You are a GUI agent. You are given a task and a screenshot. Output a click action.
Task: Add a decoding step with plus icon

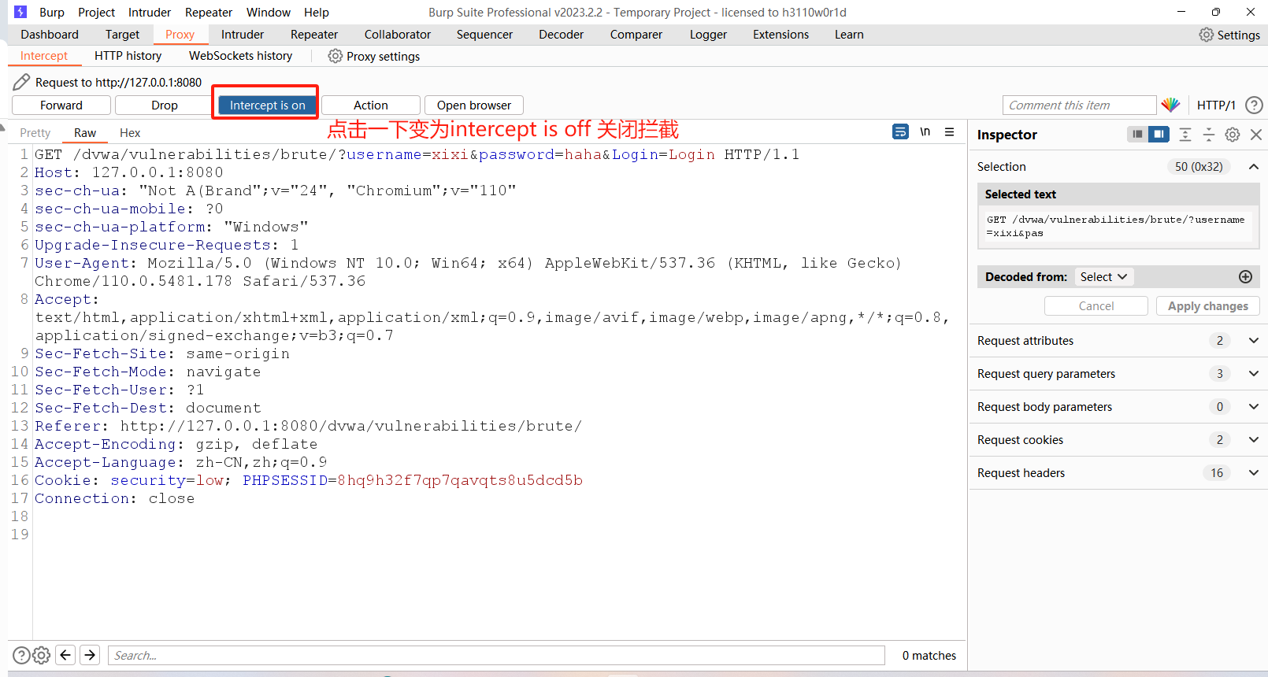click(x=1245, y=276)
